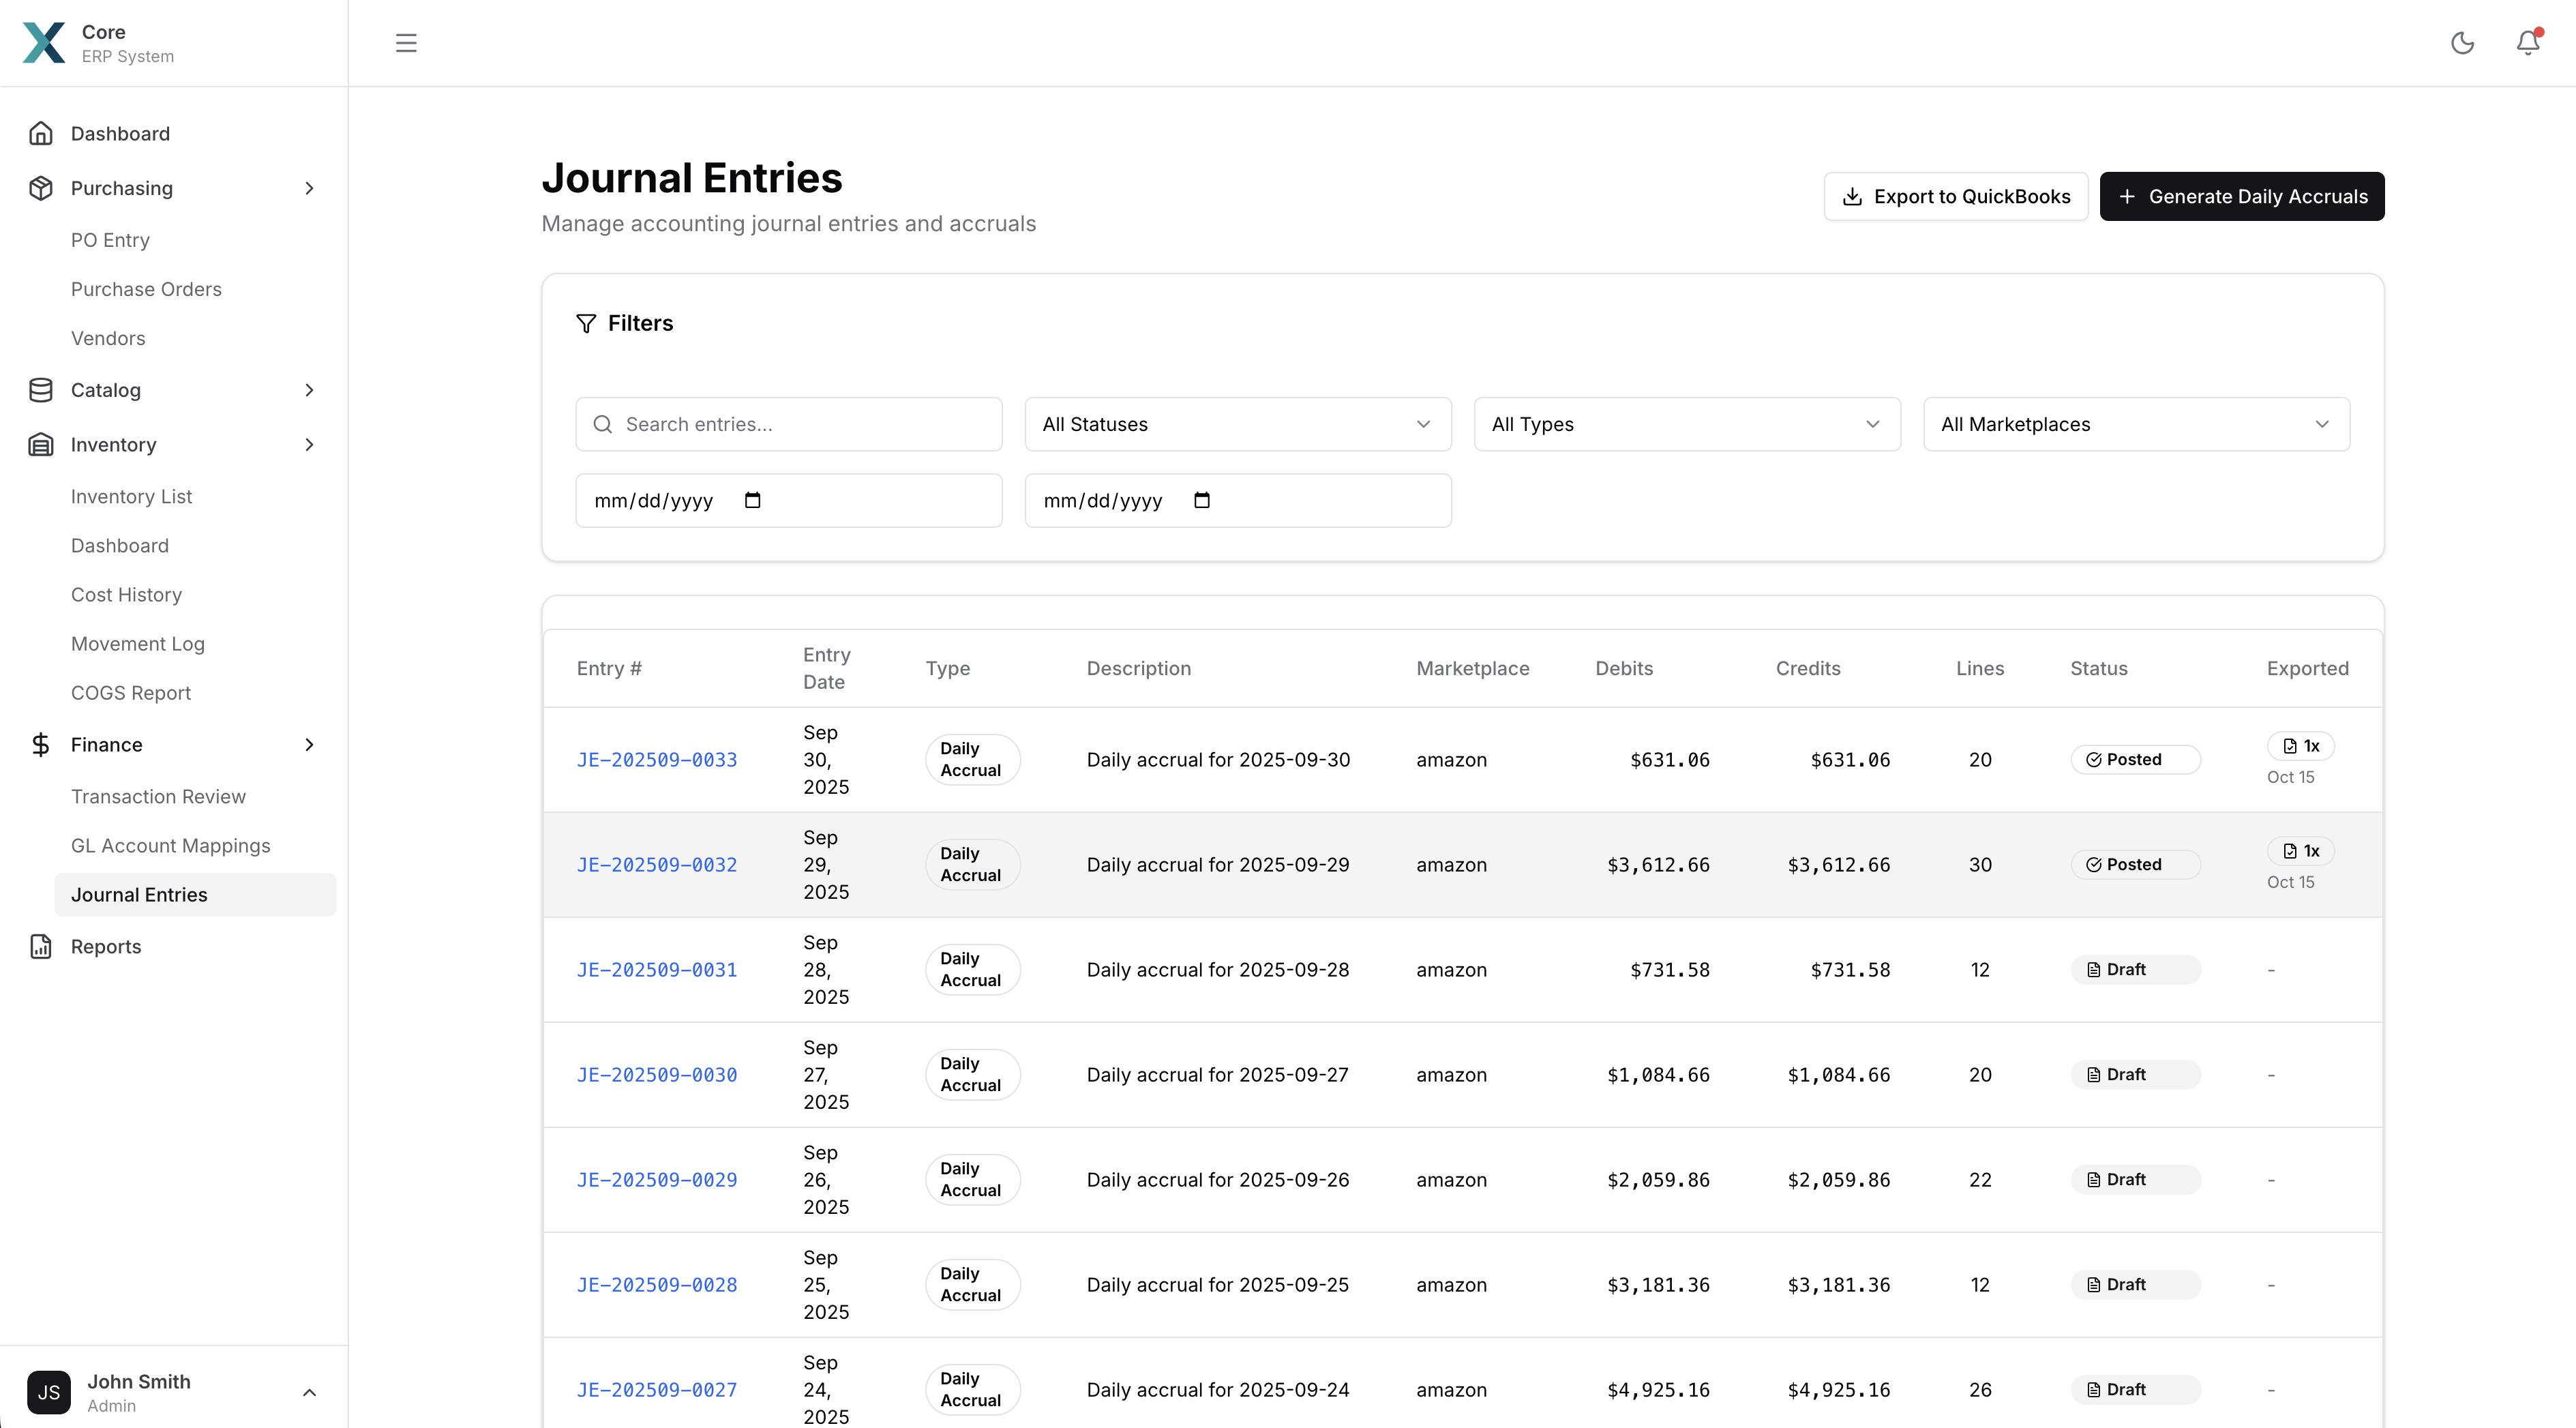The height and width of the screenshot is (1428, 2576).
Task: Open entry JE-202509-0033 link
Action: coord(656,759)
